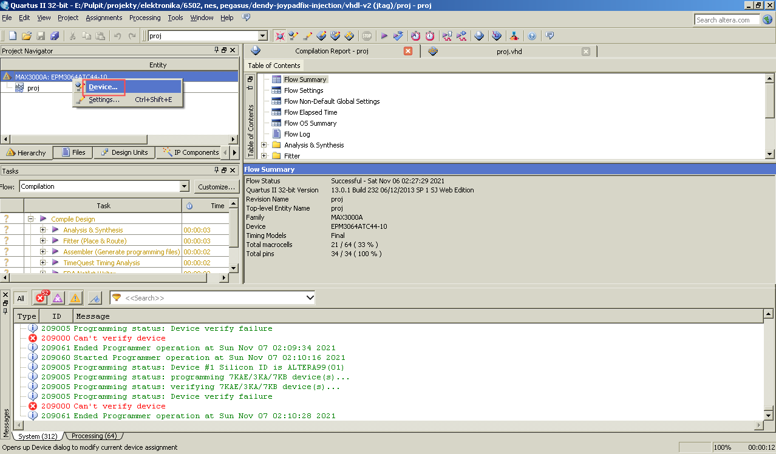The width and height of the screenshot is (776, 454).
Task: Click the second timing stopwatch icon
Action: click(x=430, y=36)
